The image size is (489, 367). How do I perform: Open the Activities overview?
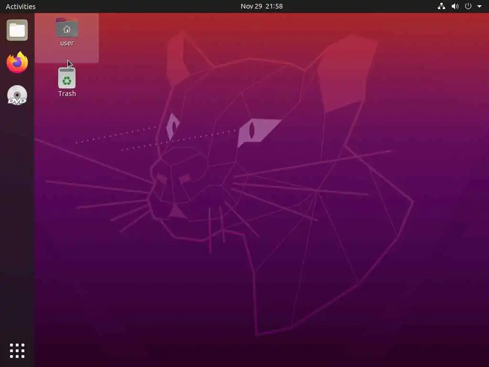[x=21, y=6]
